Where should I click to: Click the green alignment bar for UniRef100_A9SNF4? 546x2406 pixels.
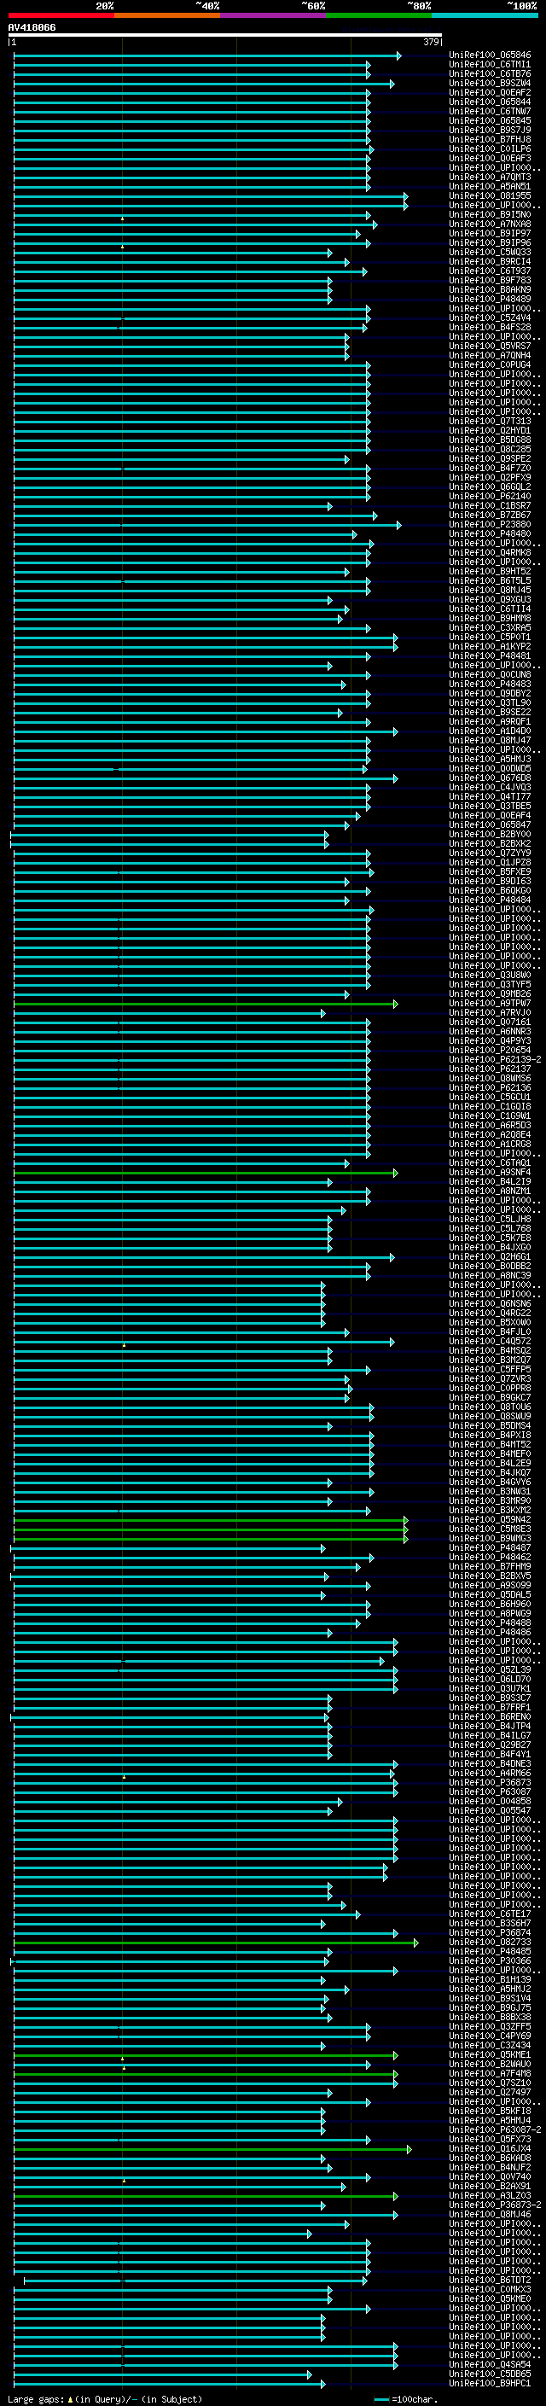pyautogui.click(x=206, y=1173)
